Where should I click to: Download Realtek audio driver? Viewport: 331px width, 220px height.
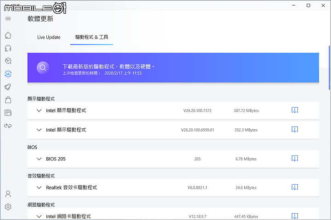pyautogui.click(x=295, y=187)
